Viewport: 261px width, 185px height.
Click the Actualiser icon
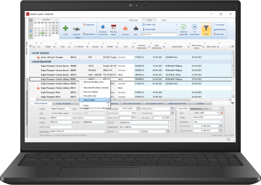215,24
